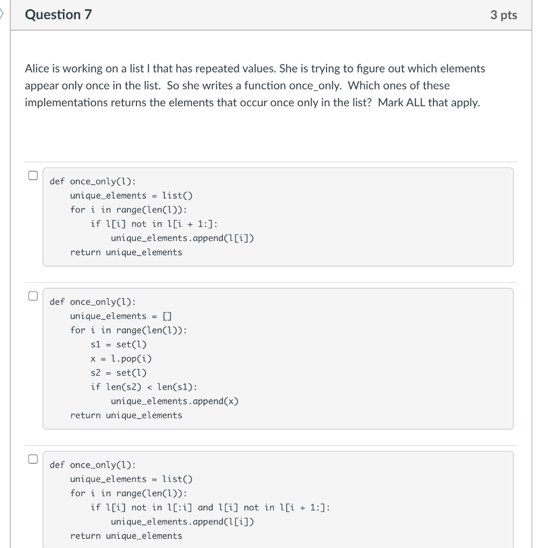Click the Question 7 header title
The image size is (550, 548).
(59, 14)
